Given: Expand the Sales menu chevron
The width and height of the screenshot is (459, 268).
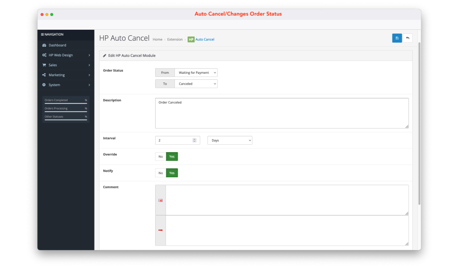Looking at the screenshot, I should coord(89,65).
